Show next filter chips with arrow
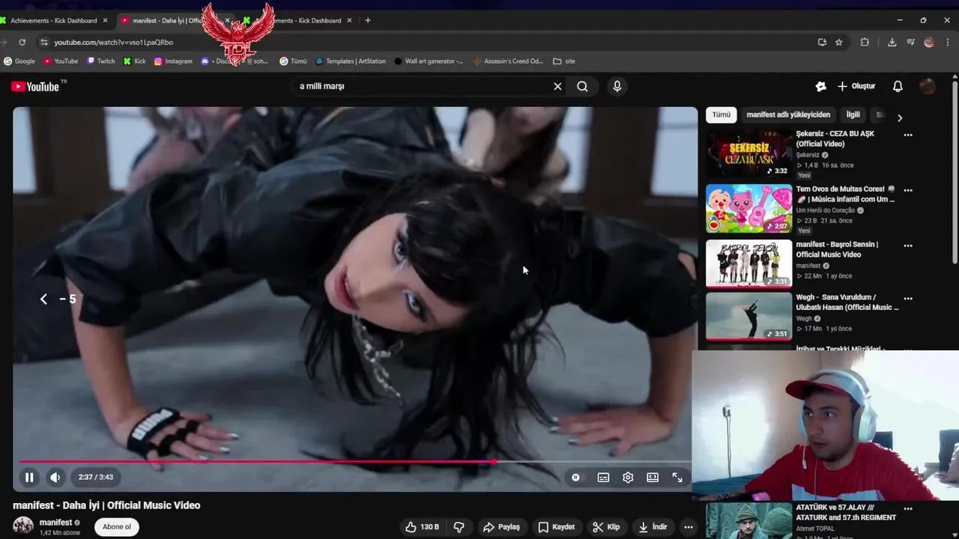959x539 pixels. [900, 118]
